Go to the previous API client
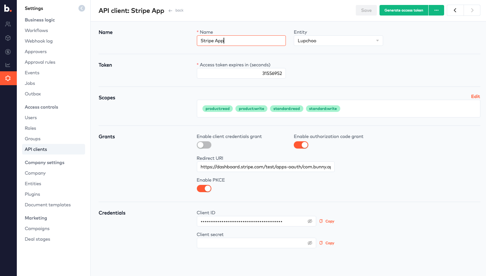 tap(455, 10)
